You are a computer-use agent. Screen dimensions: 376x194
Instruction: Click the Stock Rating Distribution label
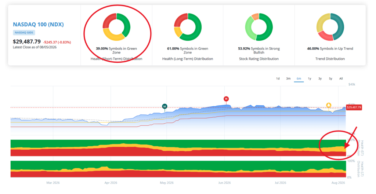click(x=259, y=59)
